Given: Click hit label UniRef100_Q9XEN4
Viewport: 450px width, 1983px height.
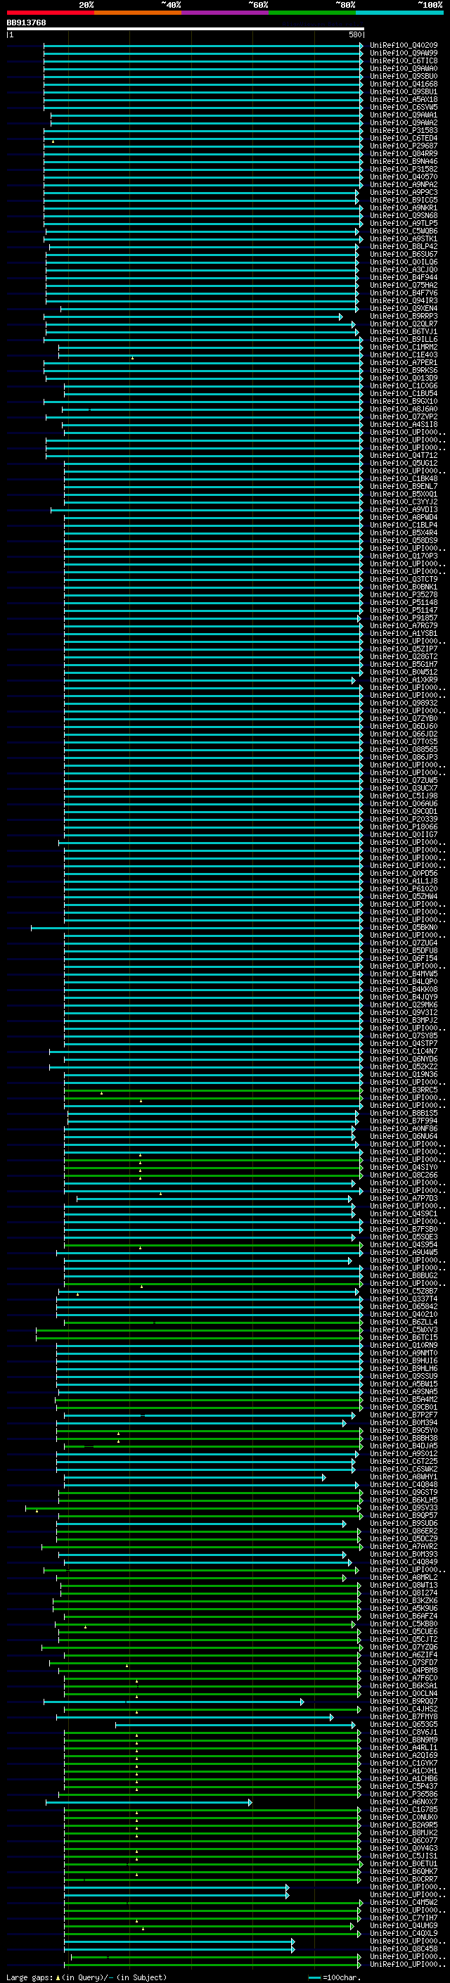Looking at the screenshot, I should click(x=404, y=309).
